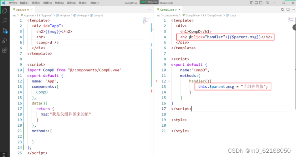The height and width of the screenshot is (157, 296).
Task: Open the Source Control view
Action: [x=5, y=31]
